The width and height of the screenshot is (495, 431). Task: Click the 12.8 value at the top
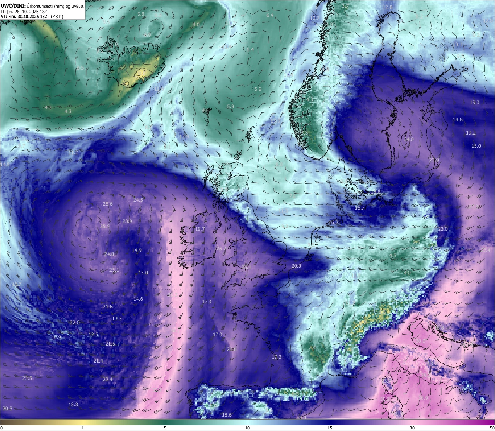[387, 7]
